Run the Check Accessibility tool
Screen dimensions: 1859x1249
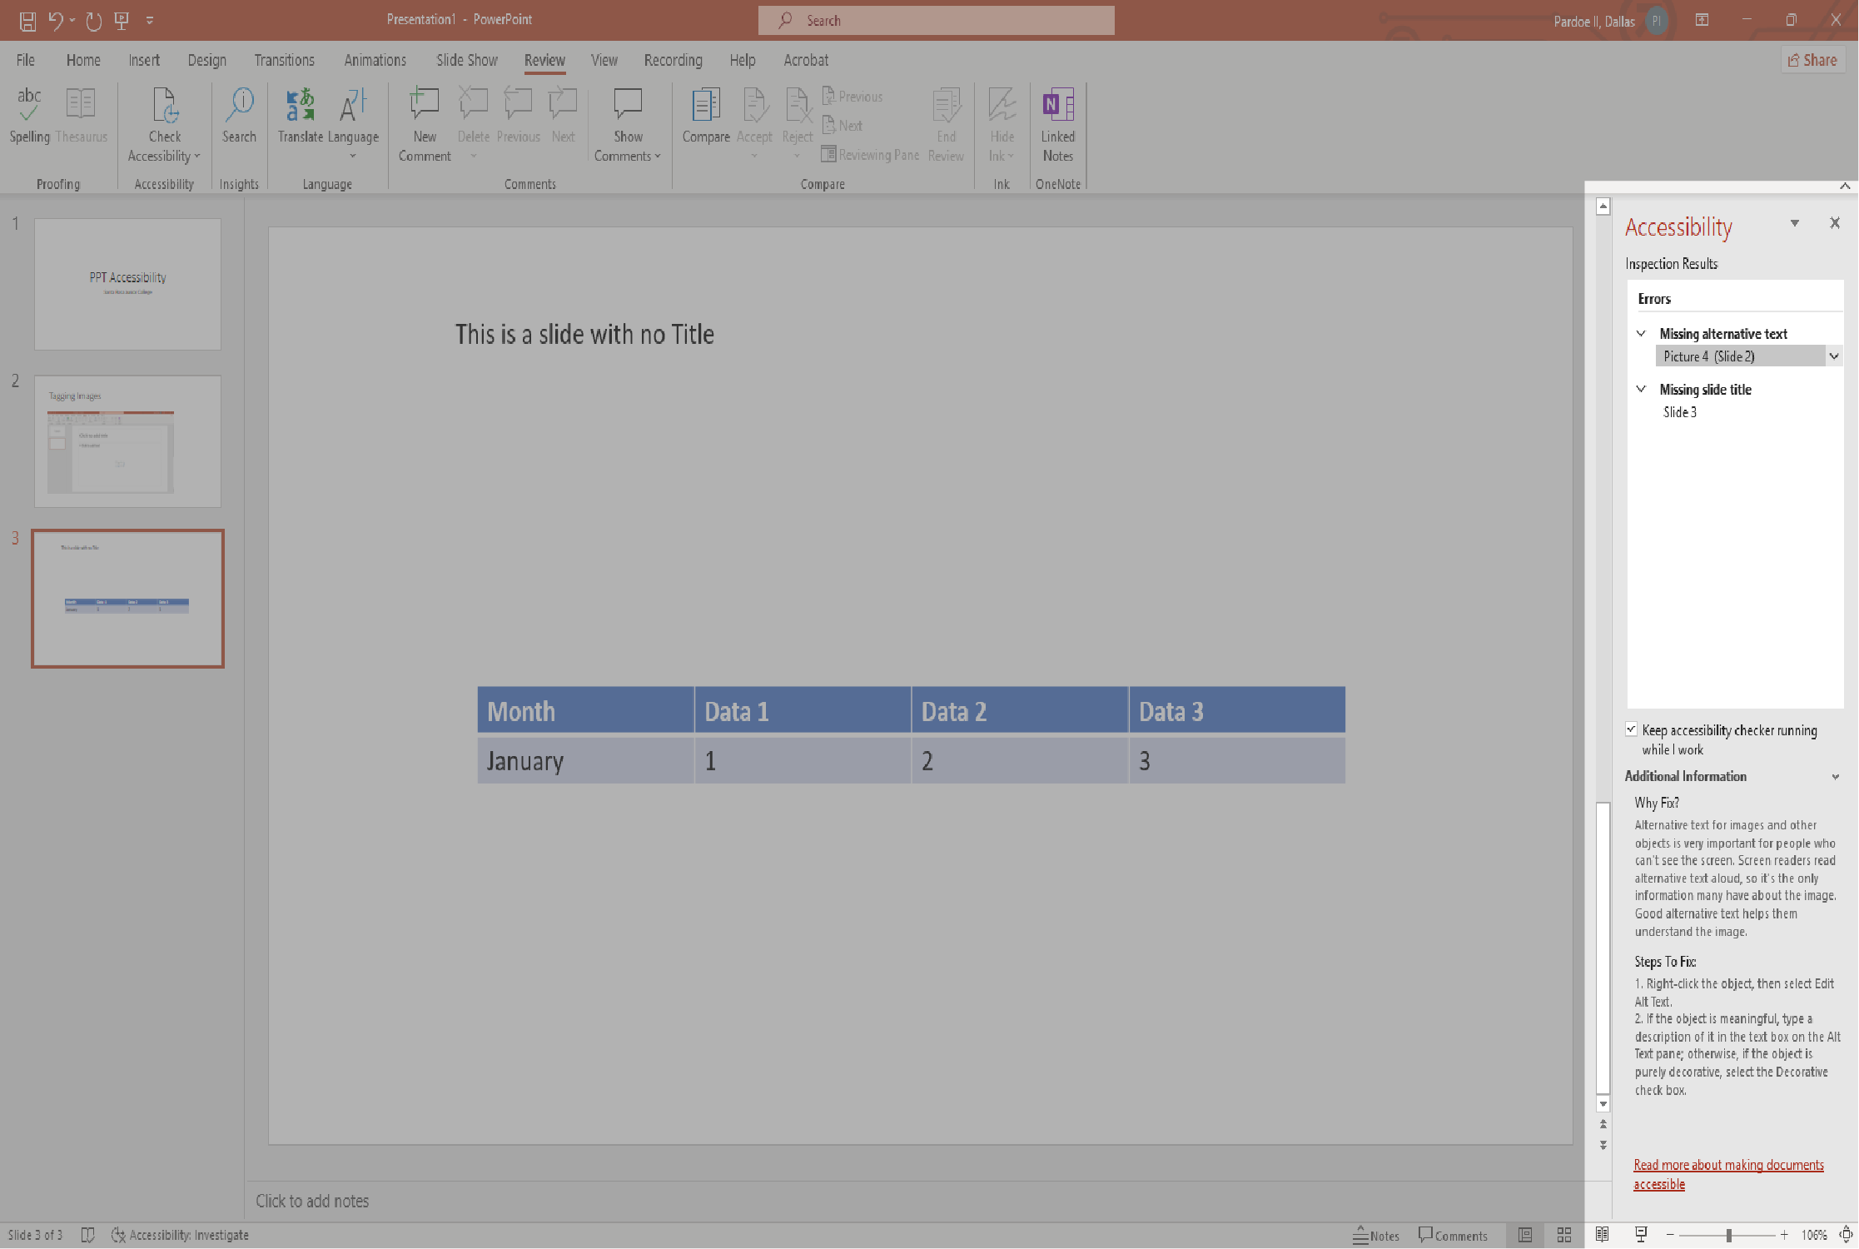coord(165,123)
